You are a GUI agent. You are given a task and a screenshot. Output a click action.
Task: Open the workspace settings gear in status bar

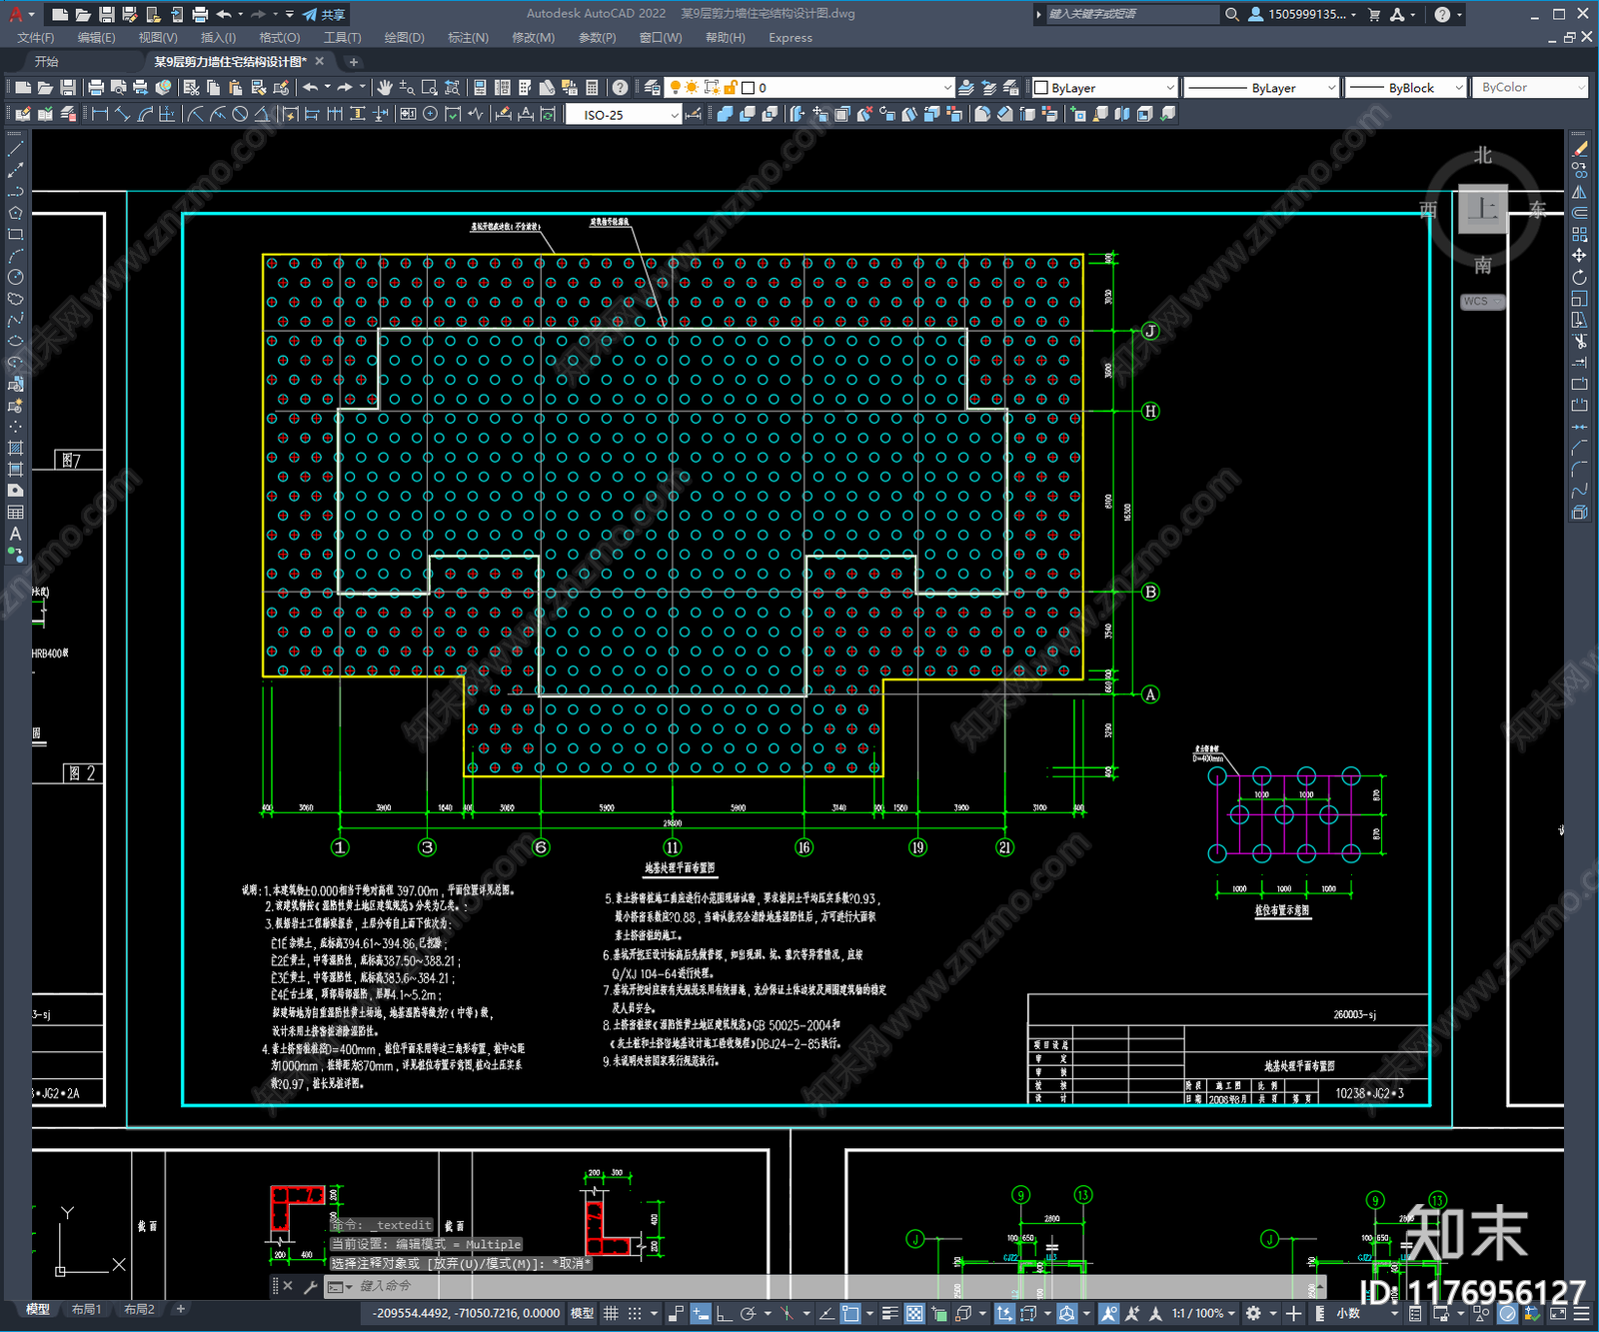point(1253,1313)
